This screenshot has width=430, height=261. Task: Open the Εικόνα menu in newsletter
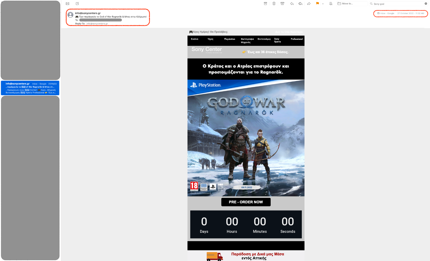[195, 39]
